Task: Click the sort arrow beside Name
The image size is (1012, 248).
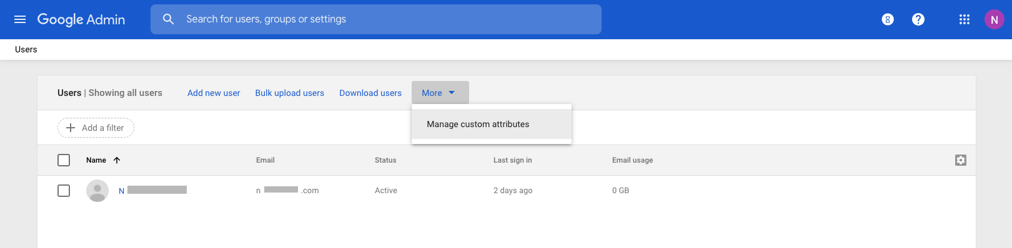Action: click(117, 160)
